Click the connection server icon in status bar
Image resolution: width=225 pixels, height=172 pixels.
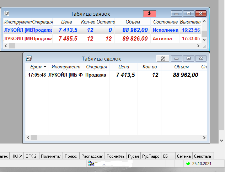91,164
